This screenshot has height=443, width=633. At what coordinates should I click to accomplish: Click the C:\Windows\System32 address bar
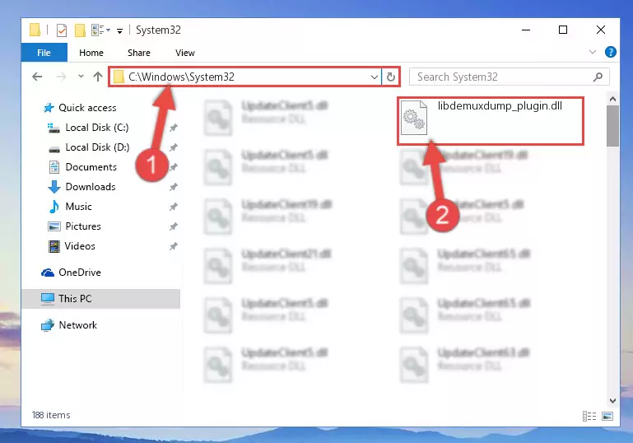tap(246, 77)
